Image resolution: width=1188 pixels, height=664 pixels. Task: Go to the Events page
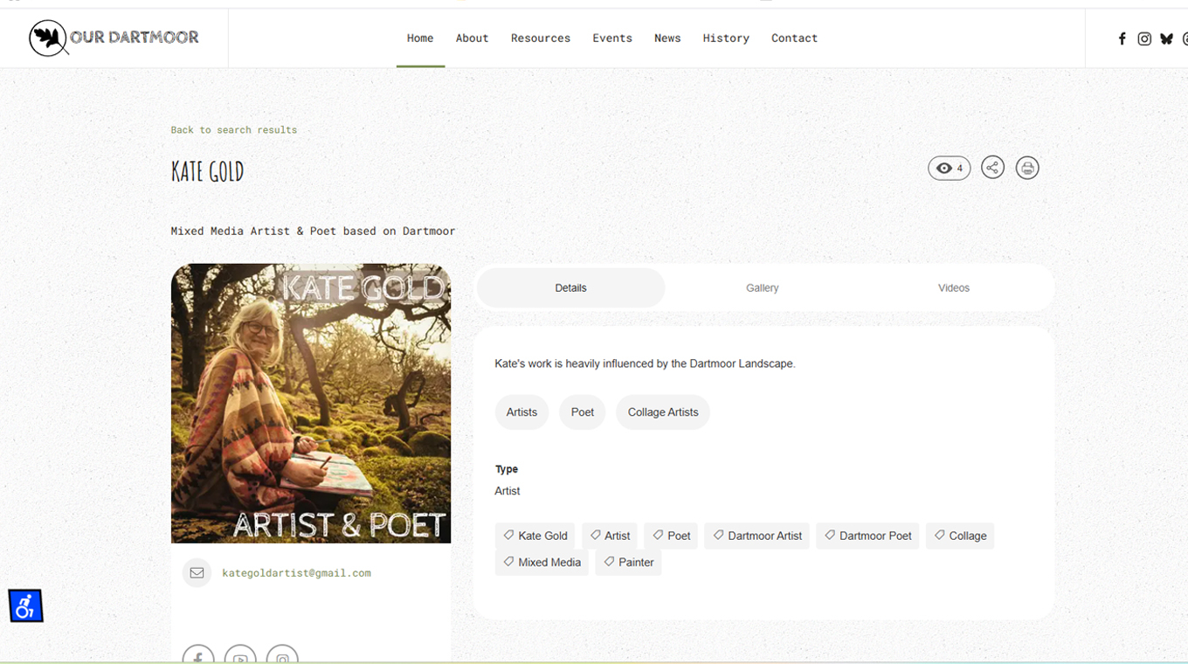(x=611, y=38)
